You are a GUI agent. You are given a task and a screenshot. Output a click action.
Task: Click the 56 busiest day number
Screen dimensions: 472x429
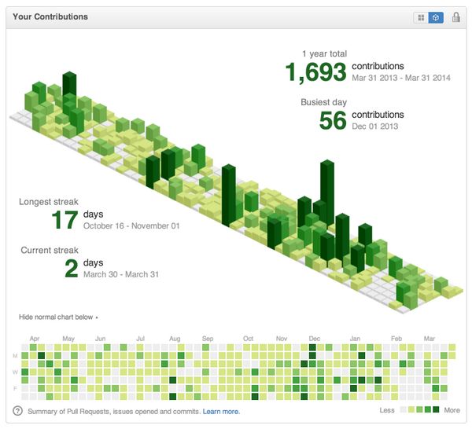click(x=333, y=120)
